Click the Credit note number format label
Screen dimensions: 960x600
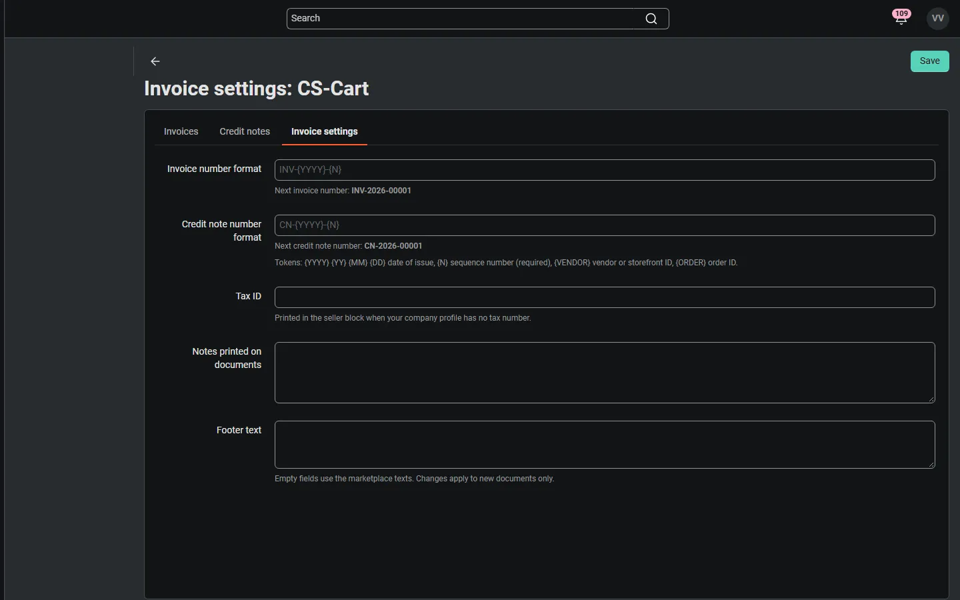click(221, 231)
